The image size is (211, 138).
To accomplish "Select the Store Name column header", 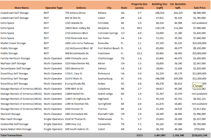I will [x=22, y=8].
